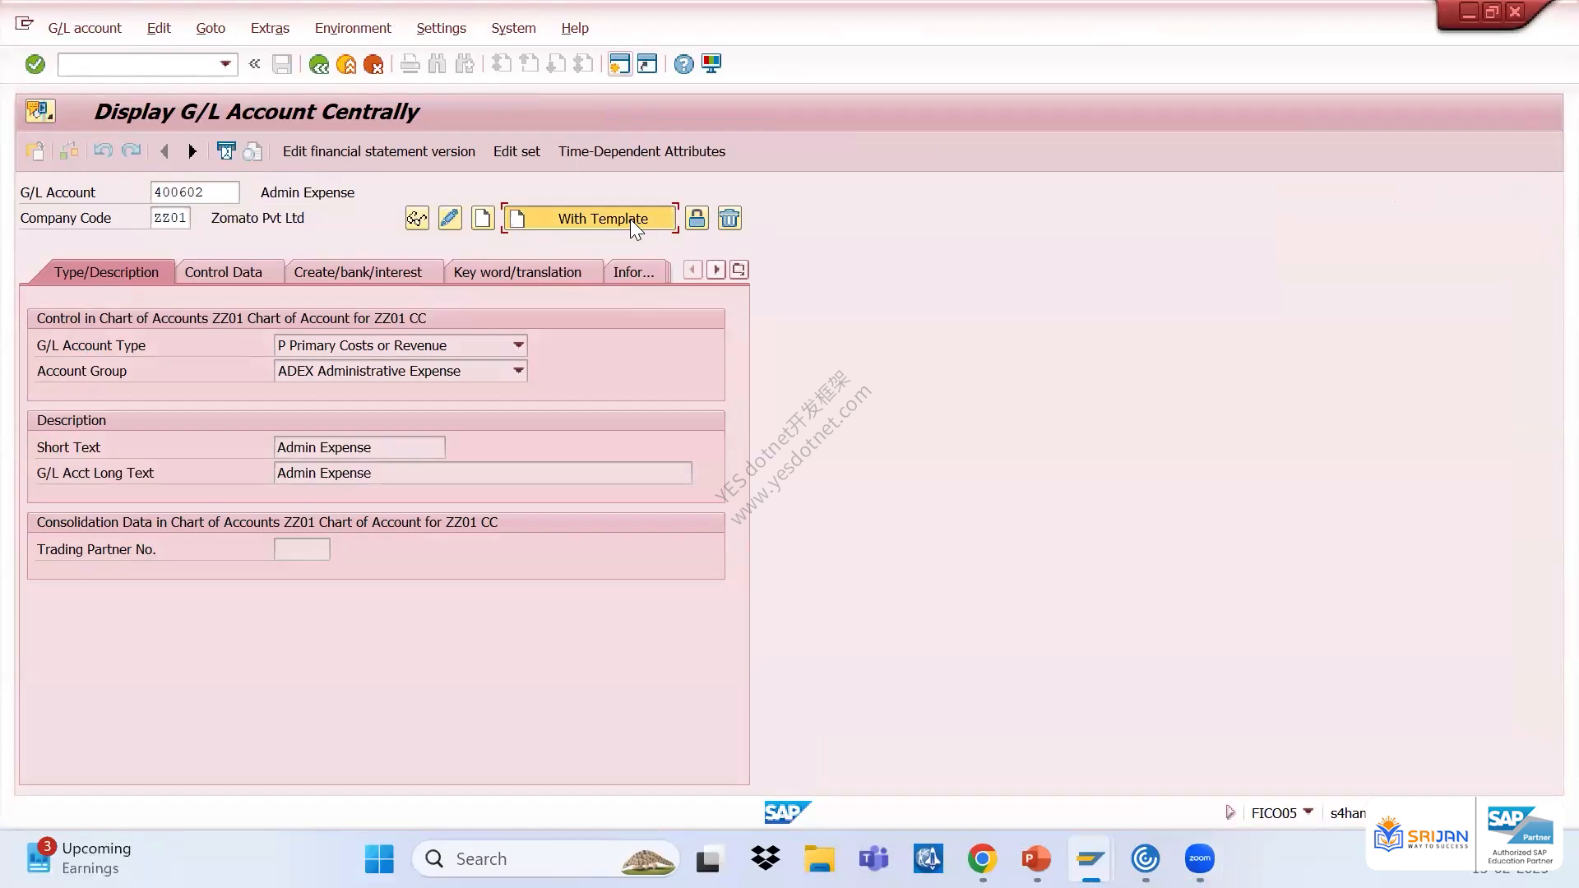Click the Edit set button
The image size is (1579, 888).
tap(516, 151)
